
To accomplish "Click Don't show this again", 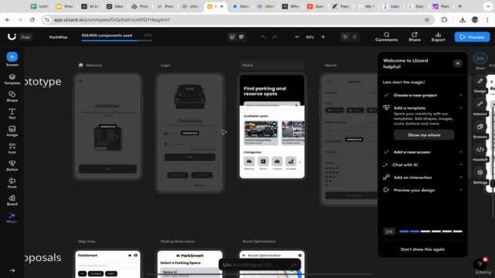I will tap(423, 249).
